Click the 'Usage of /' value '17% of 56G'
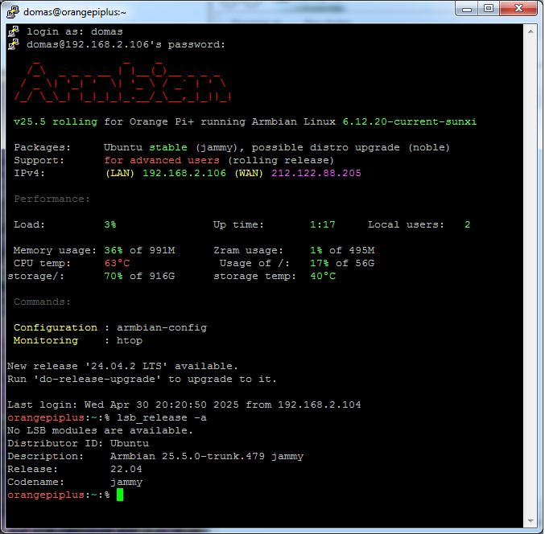Image resolution: width=545 pixels, height=534 pixels. point(342,263)
